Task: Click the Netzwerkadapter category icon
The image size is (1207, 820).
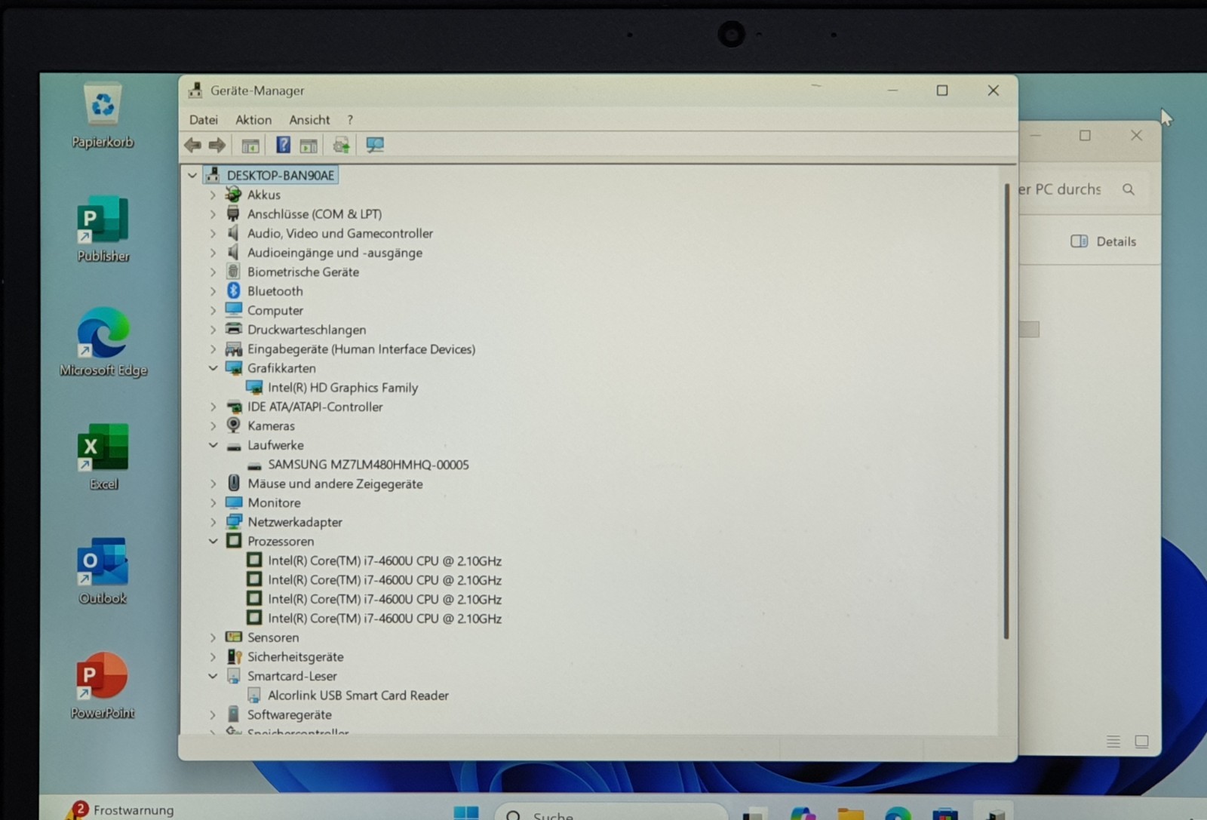Action: 234,521
